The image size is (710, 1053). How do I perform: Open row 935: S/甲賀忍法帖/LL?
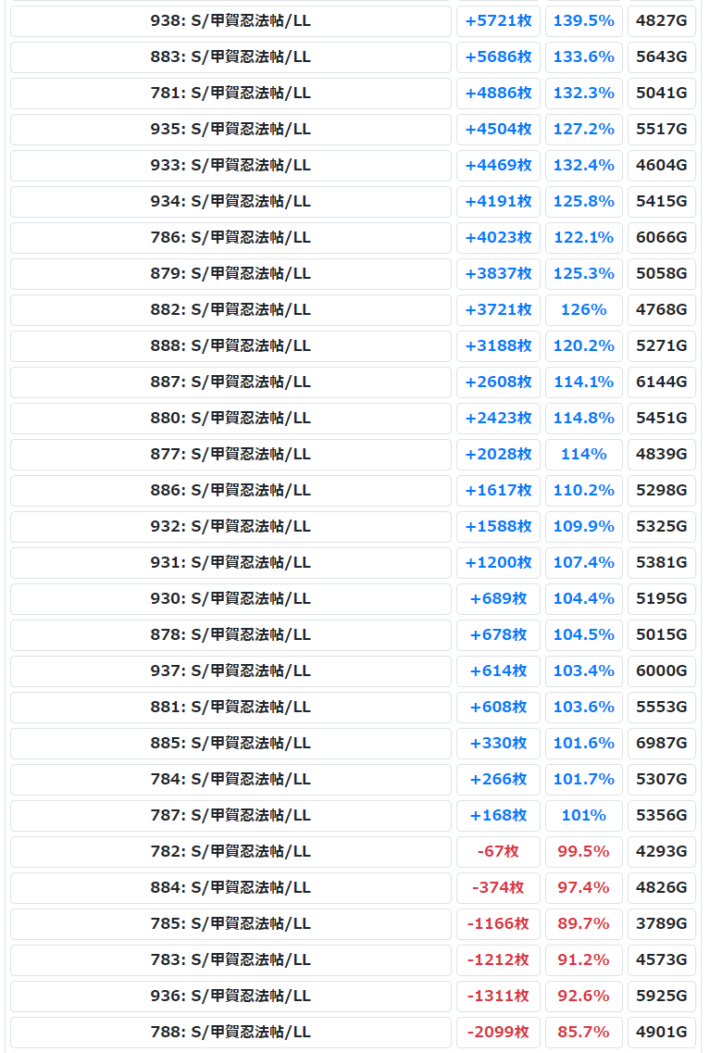[230, 129]
